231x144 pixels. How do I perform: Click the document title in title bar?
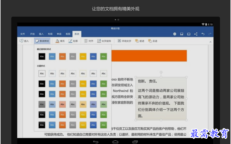click(115, 28)
